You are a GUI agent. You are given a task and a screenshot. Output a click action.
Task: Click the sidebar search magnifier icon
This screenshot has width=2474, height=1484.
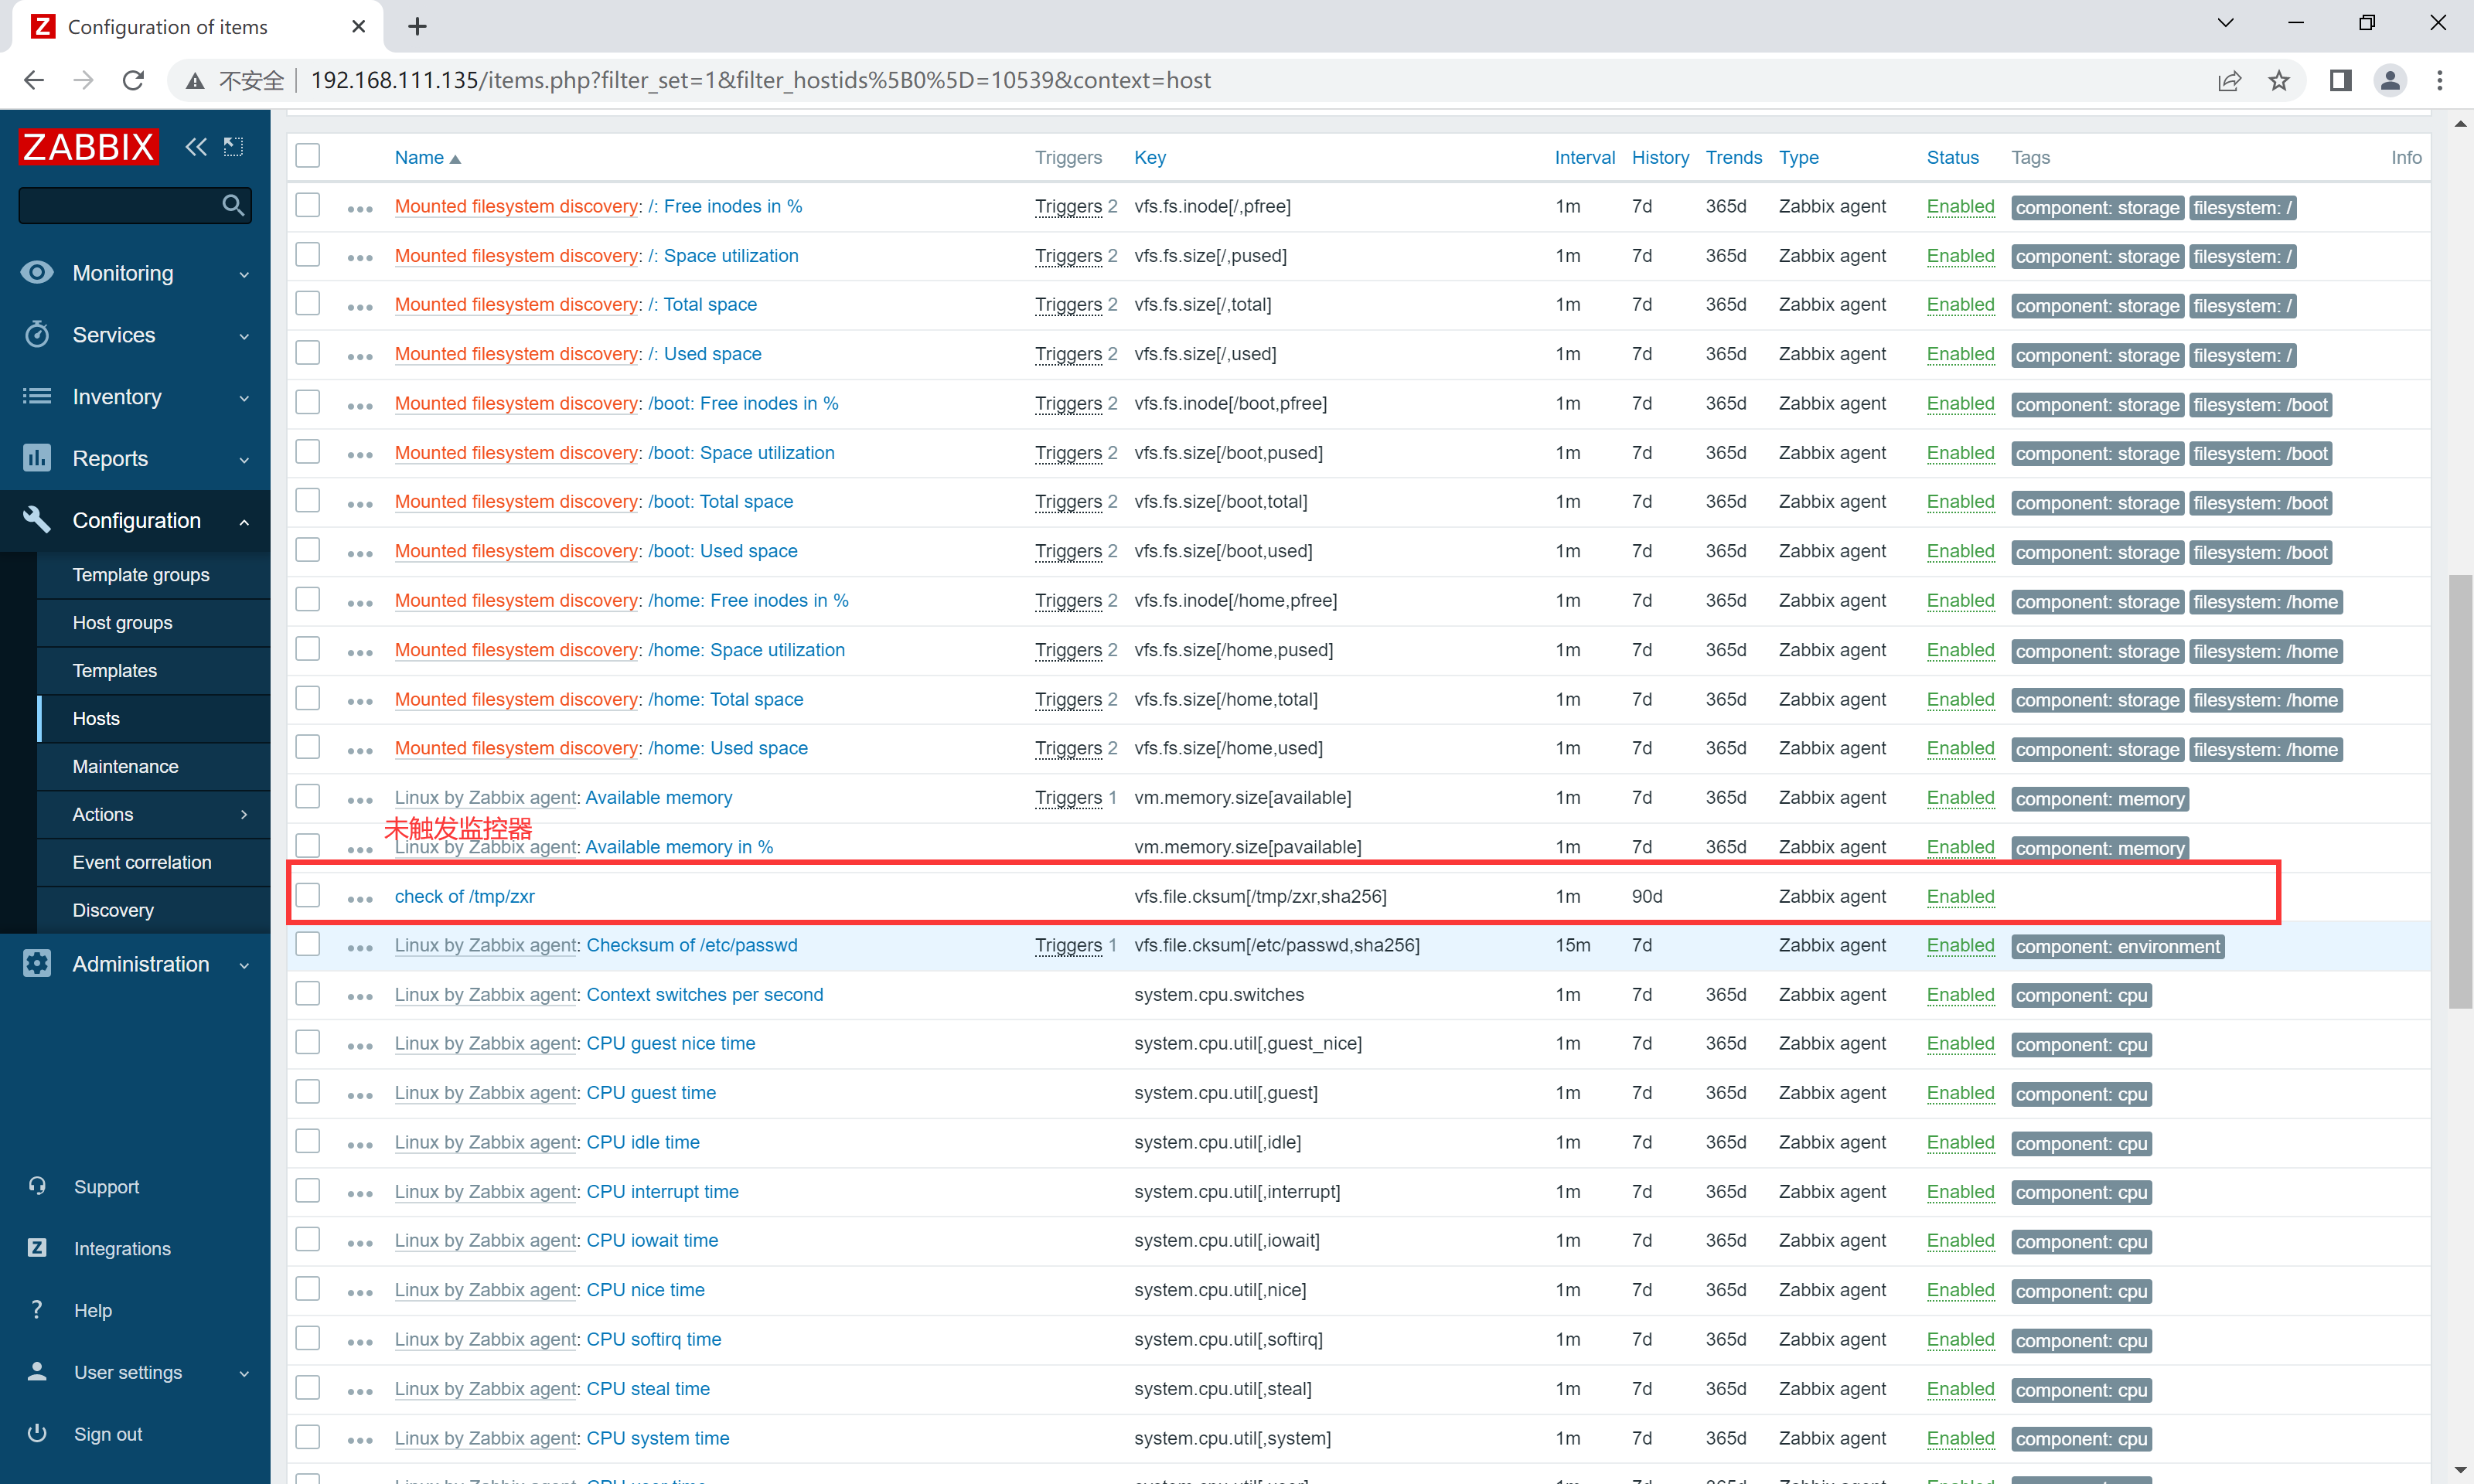coord(233,205)
